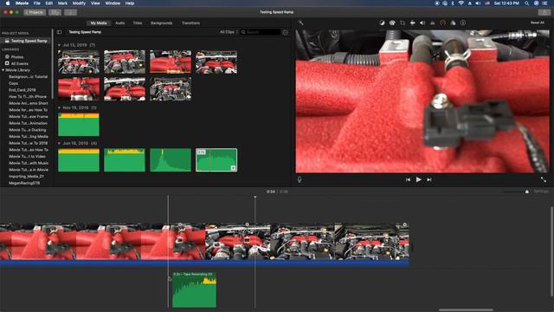Play the preview in the viewer
This screenshot has height=312, width=554.
pos(419,179)
